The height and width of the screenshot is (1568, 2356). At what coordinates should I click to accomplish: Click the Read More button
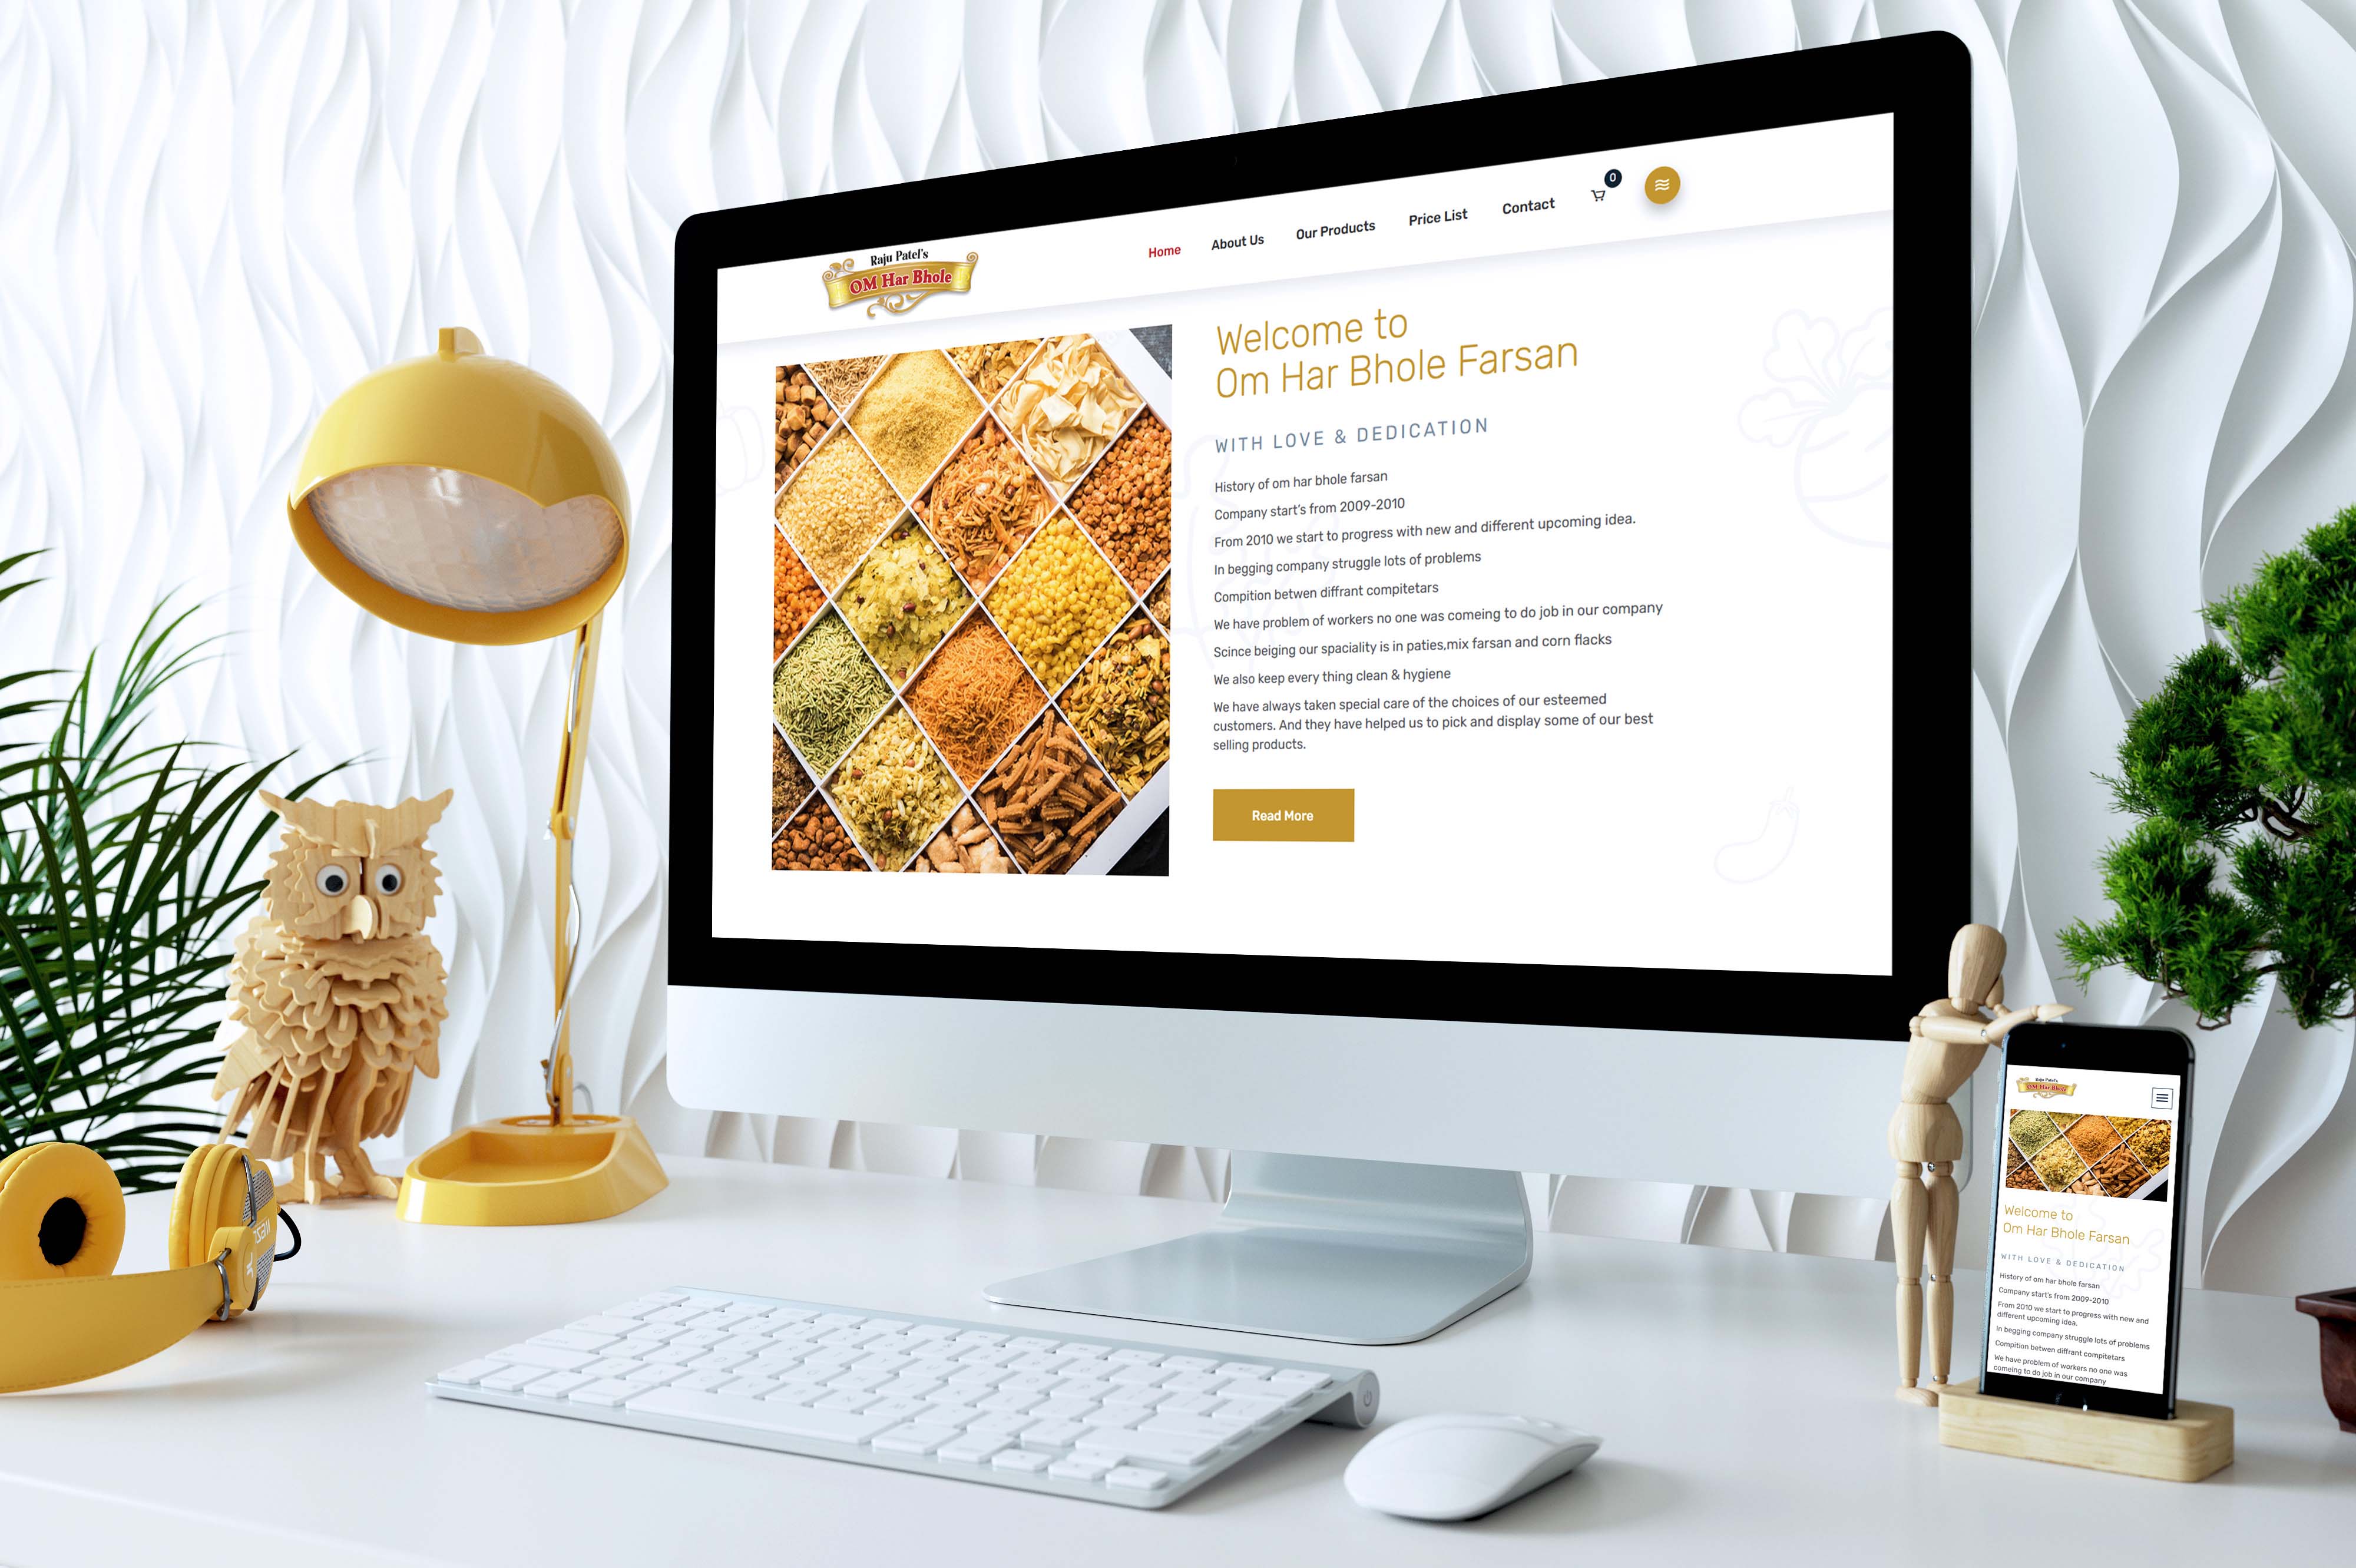(1282, 814)
